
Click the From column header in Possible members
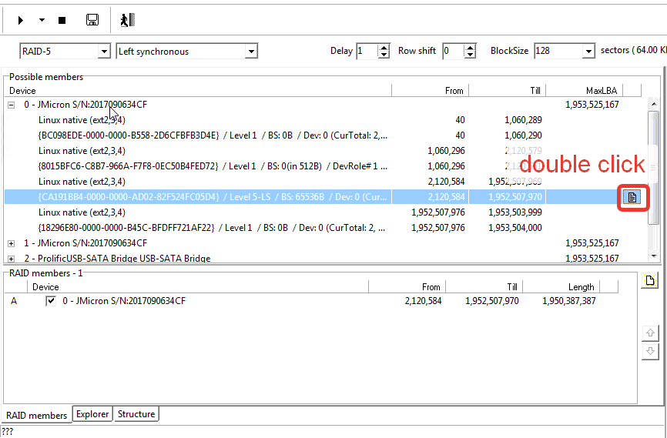coord(430,91)
